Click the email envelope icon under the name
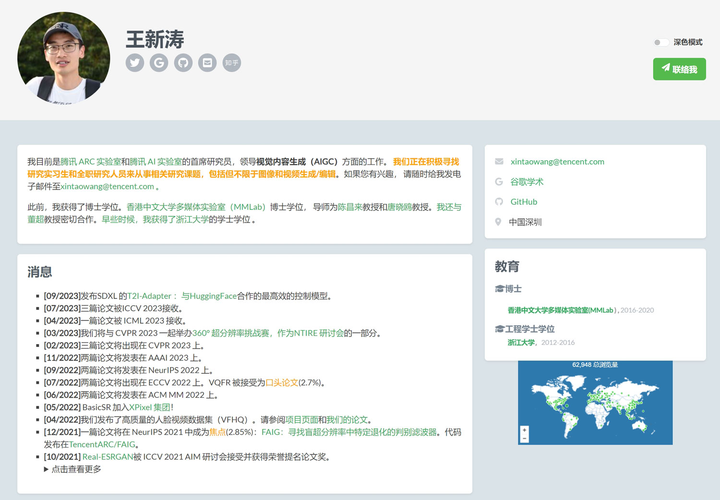Screen dimensions: 720x500 pos(207,63)
